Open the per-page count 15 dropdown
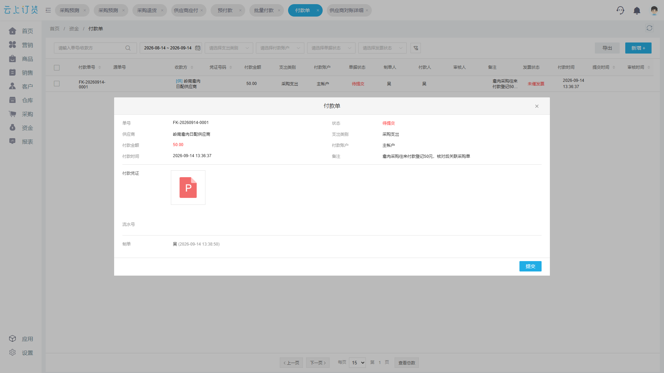664x373 pixels. [358, 363]
